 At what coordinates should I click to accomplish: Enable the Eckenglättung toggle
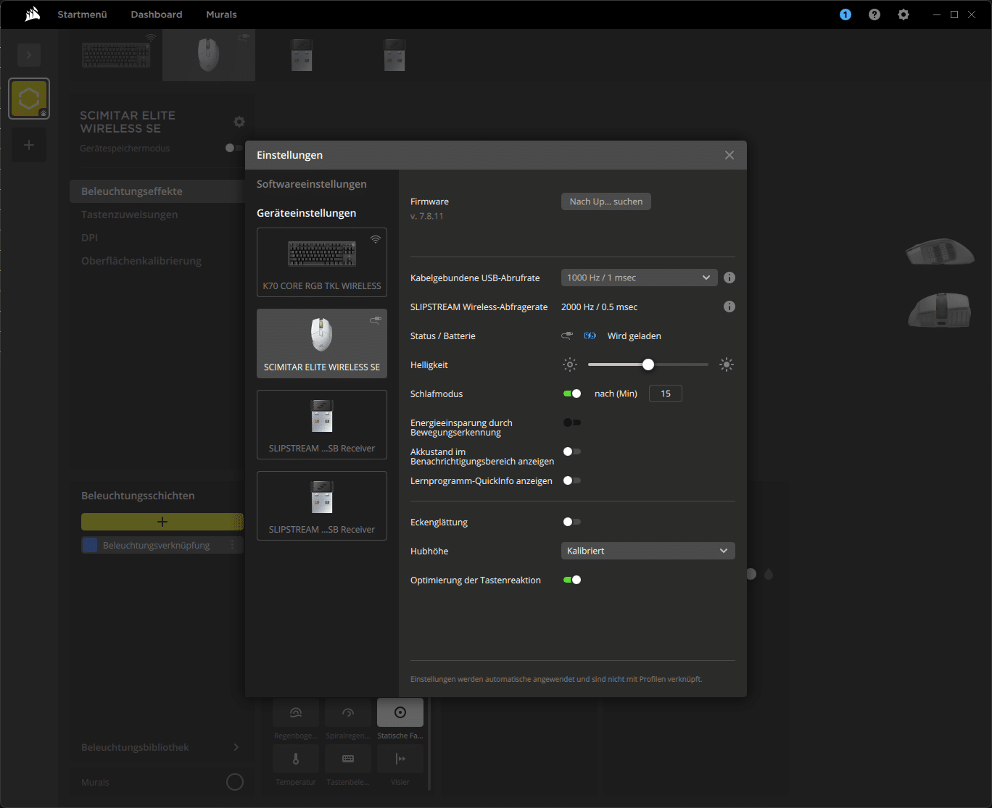572,522
